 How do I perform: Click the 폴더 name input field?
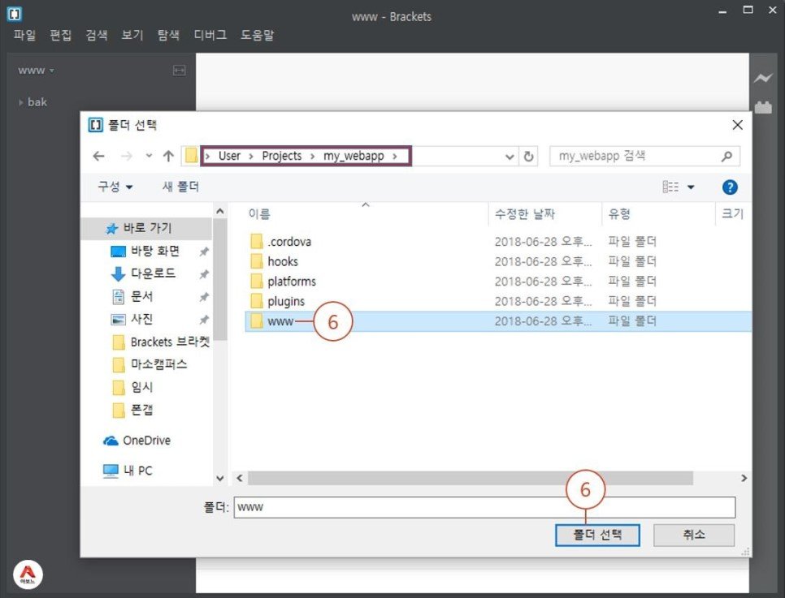[x=484, y=507]
